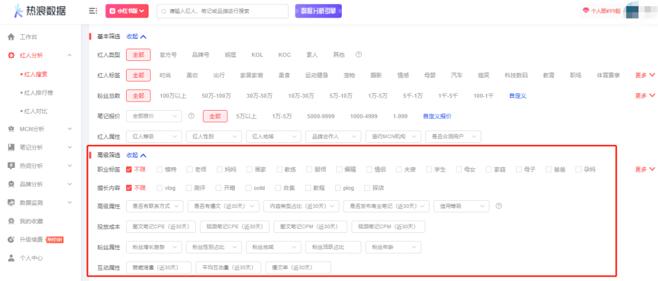Click the 红人分析 icon in sidebar
This screenshot has height=281, width=658.
pyautogui.click(x=11, y=55)
